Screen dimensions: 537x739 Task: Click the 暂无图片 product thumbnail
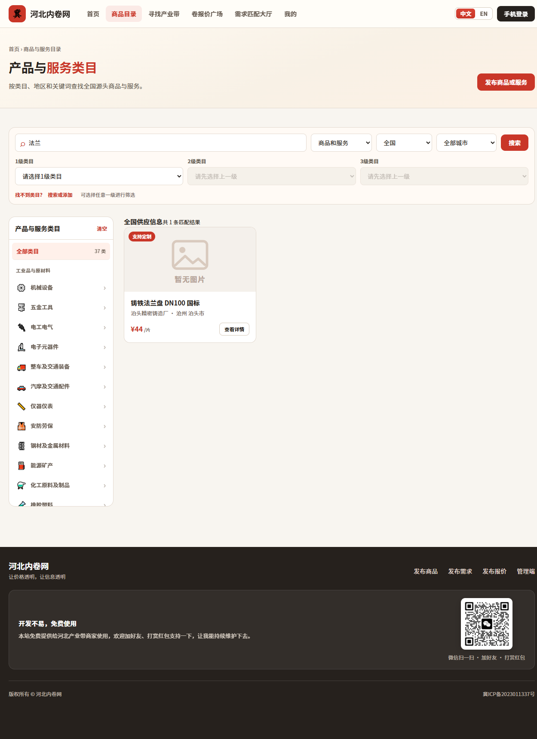coord(190,260)
